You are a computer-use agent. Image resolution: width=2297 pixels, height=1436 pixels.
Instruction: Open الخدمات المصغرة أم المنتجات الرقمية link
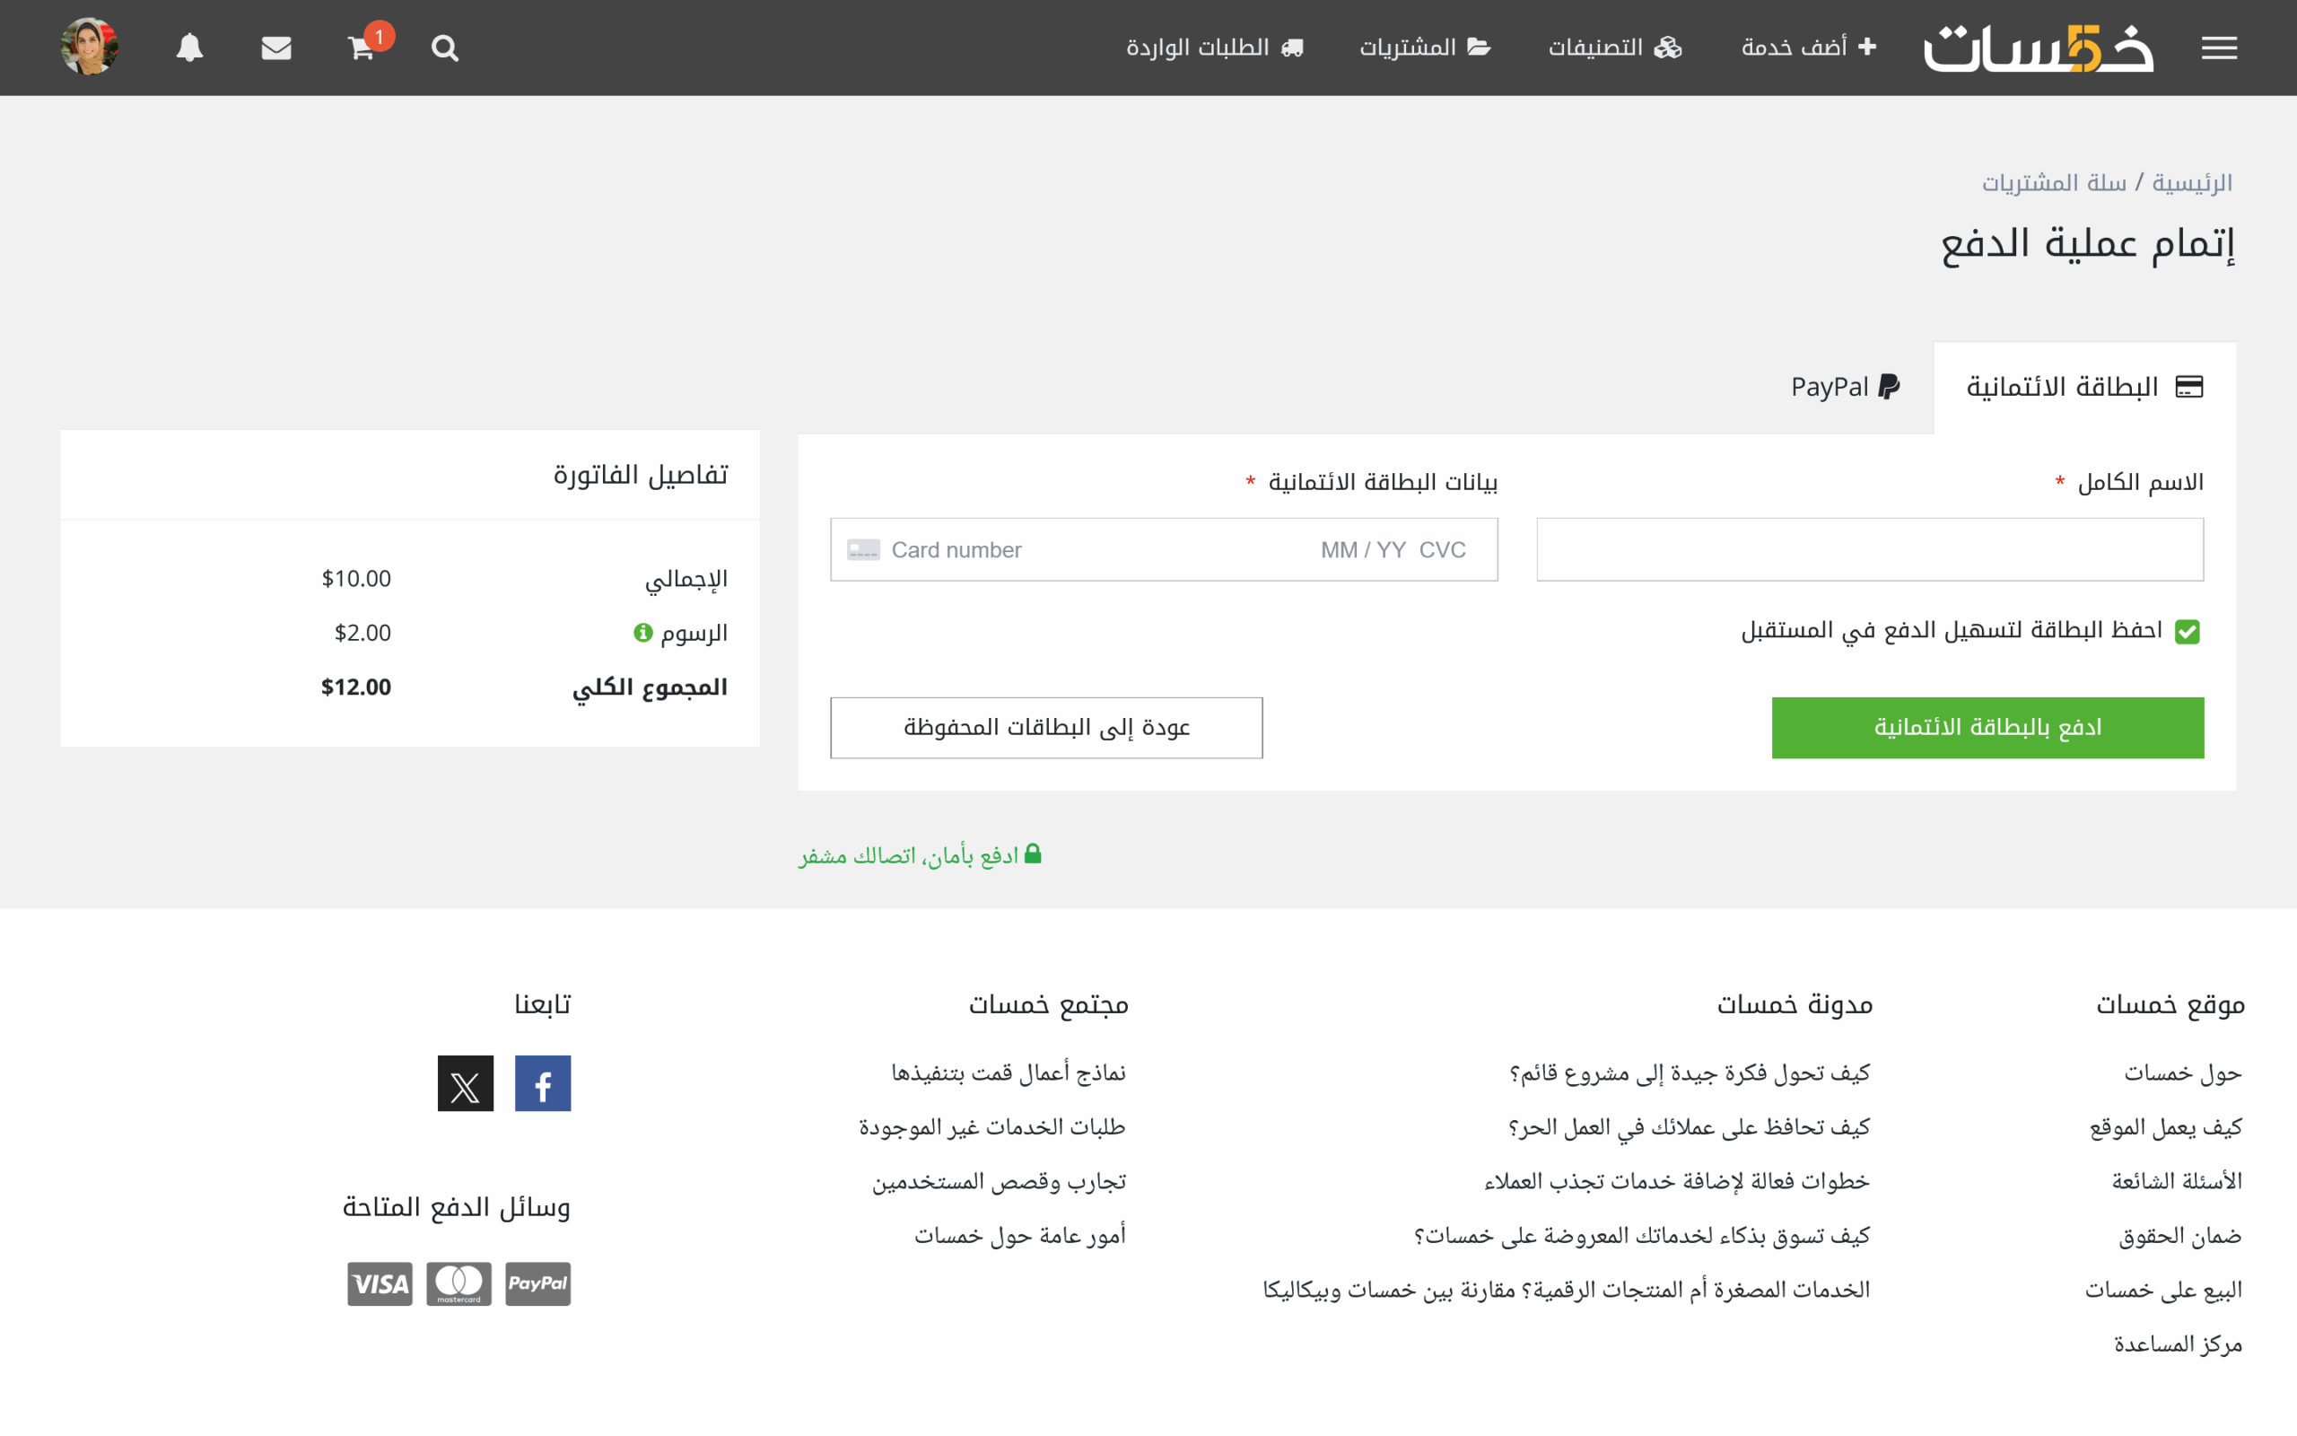click(1566, 1290)
